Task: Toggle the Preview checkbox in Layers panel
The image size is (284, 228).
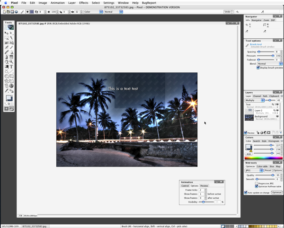Action: pos(246,132)
